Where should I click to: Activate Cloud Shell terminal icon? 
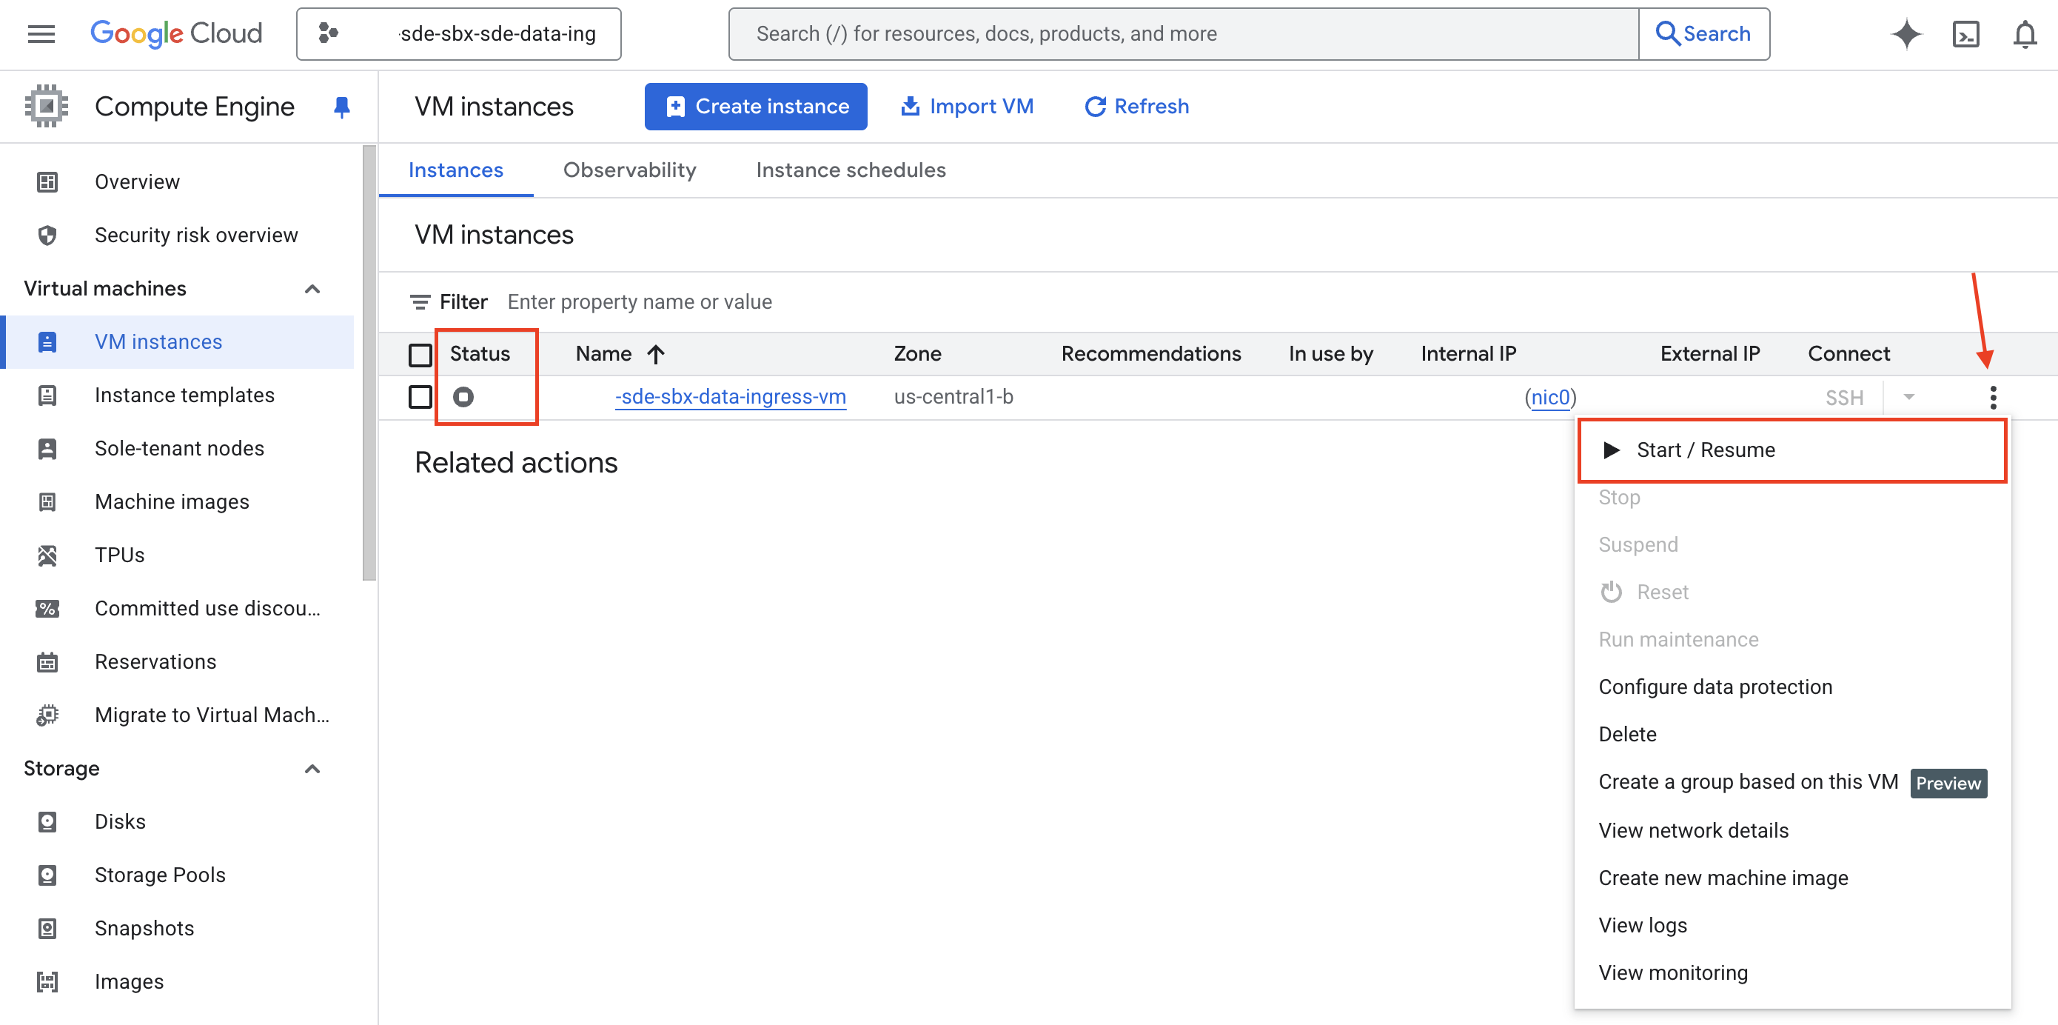pos(1965,33)
